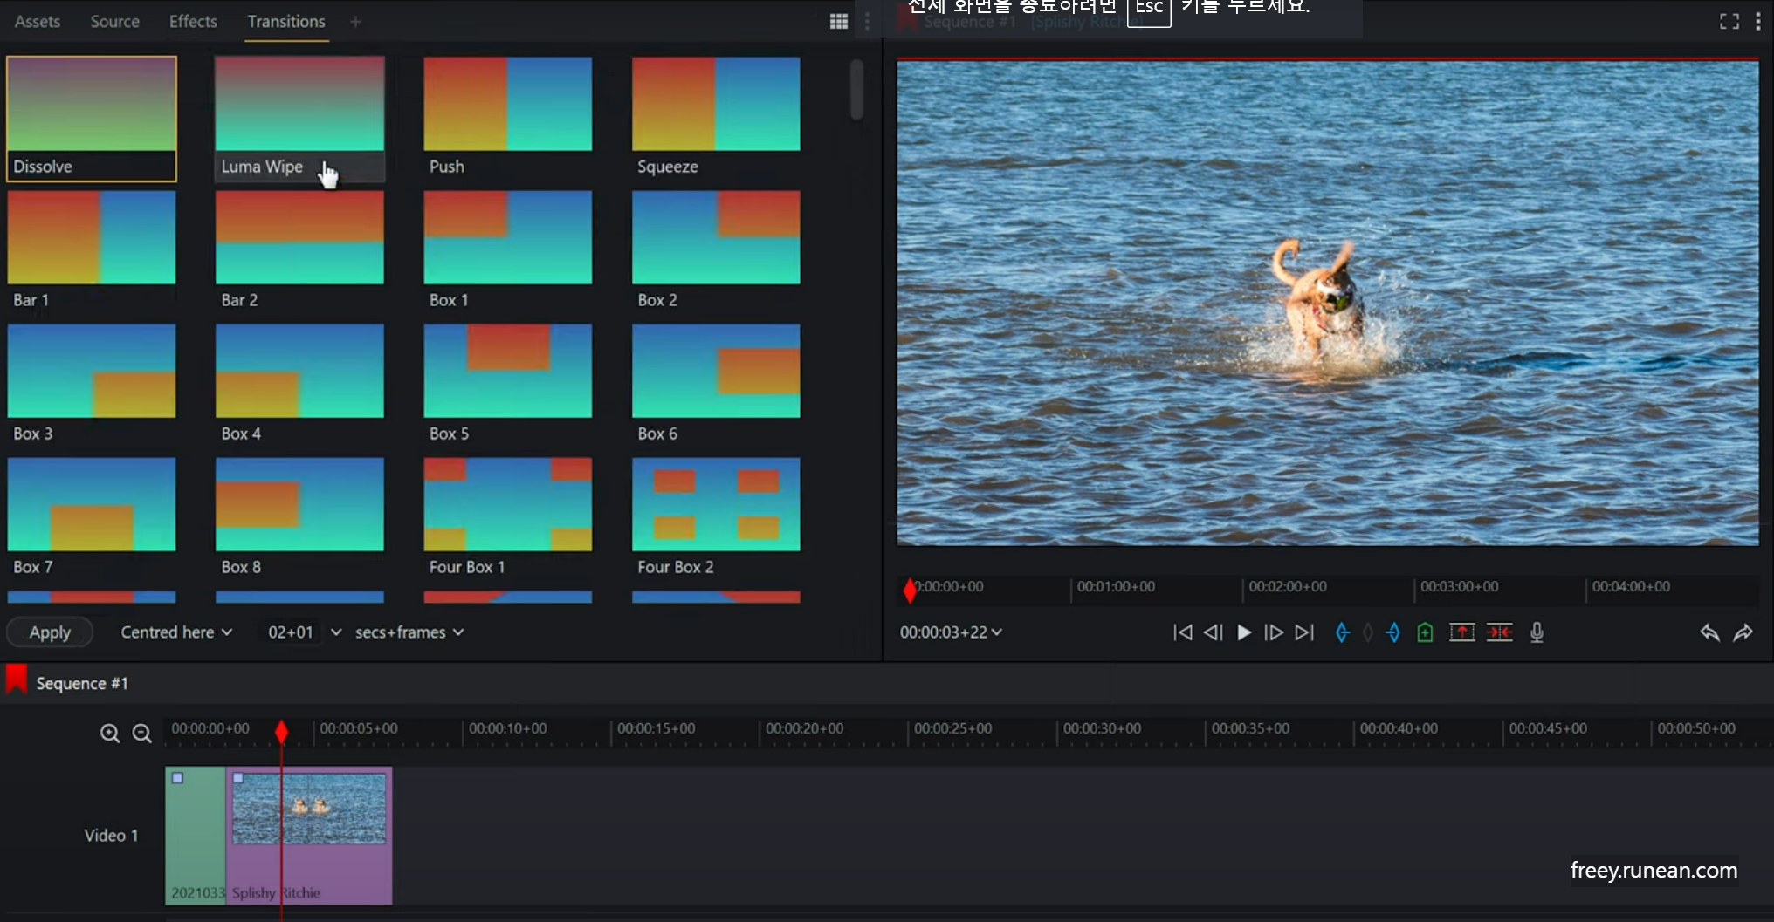
Task: Click the Delete marked section icon
Action: [x=1500, y=632]
